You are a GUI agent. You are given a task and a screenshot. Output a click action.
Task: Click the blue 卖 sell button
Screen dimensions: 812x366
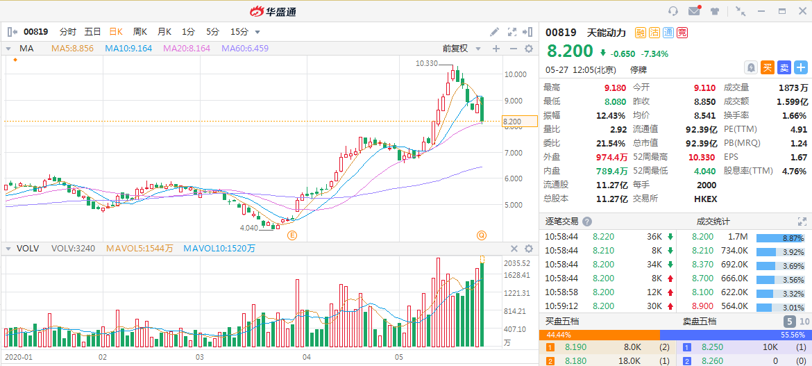784,67
